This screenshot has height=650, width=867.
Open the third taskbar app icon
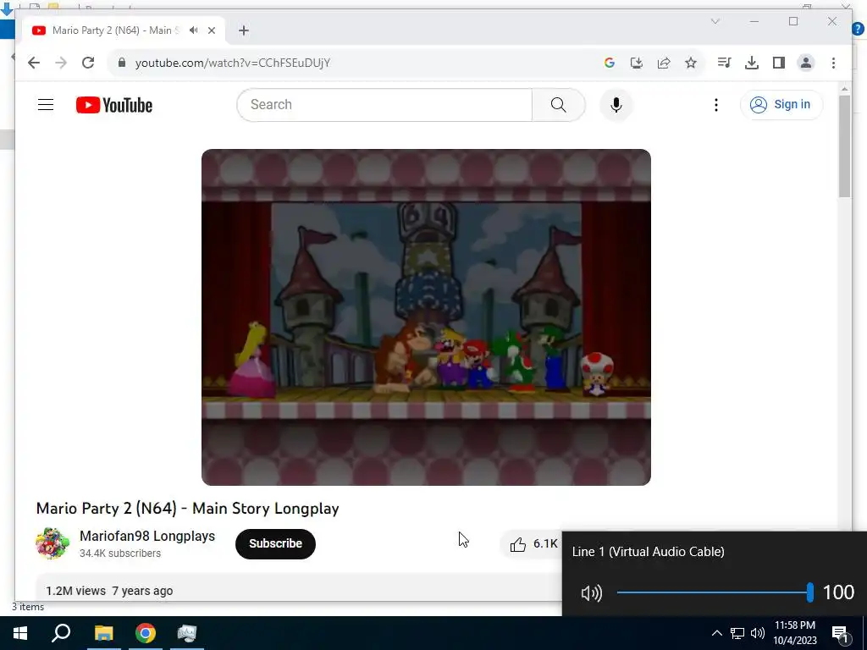[187, 633]
